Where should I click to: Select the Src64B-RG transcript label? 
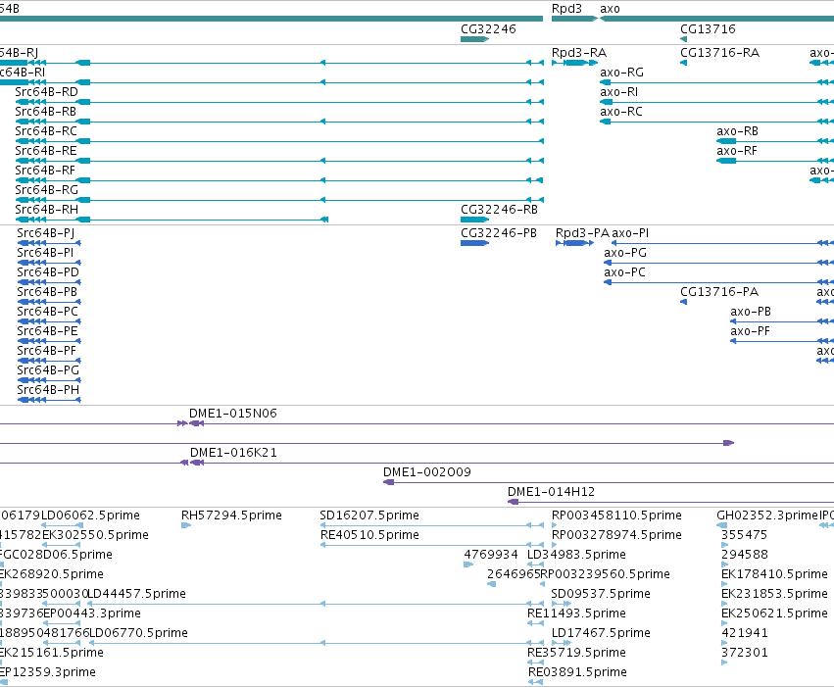47,190
